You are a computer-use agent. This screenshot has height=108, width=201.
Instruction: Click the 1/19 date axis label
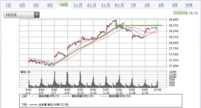click(x=145, y=93)
